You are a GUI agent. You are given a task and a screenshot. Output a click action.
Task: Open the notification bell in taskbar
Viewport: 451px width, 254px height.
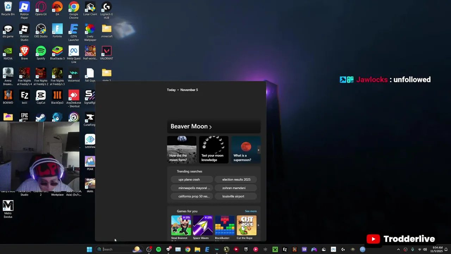446,249
